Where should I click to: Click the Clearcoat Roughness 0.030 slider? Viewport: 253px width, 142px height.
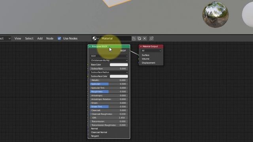click(109, 114)
